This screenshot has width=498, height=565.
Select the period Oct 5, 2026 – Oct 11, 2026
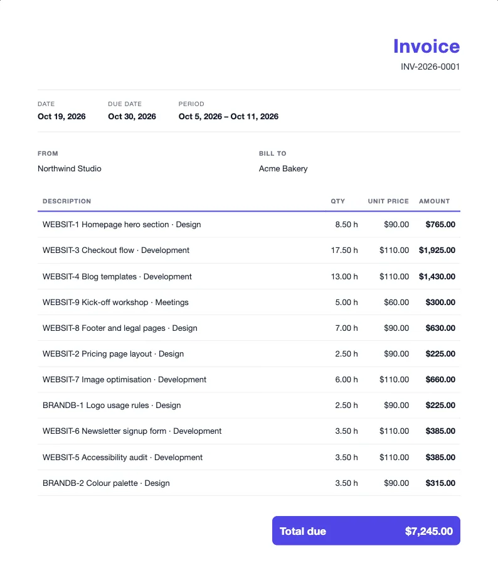pyautogui.click(x=228, y=116)
